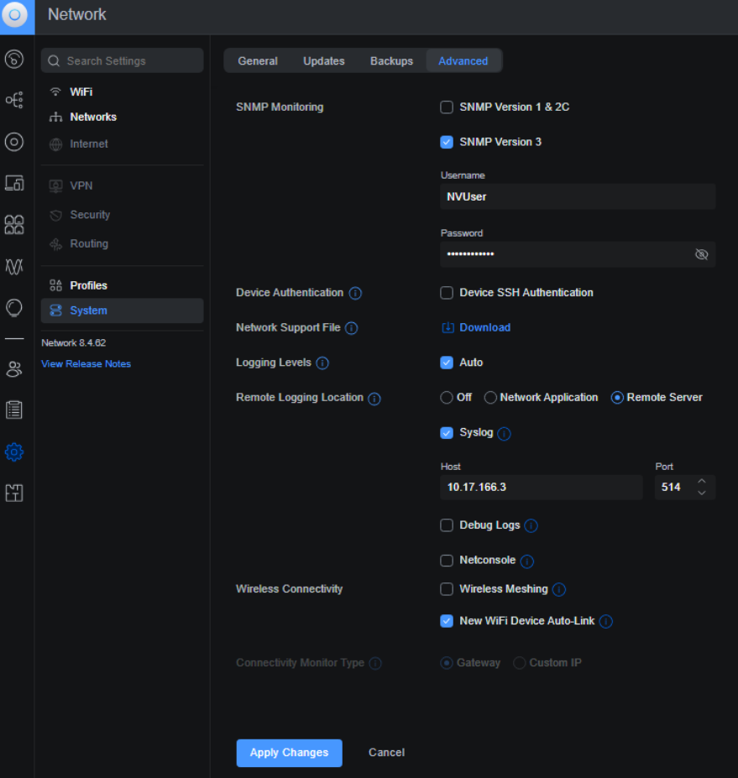Screen dimensions: 738x778
Task: Show info for Connectivity Monitor Type
Action: click(375, 663)
